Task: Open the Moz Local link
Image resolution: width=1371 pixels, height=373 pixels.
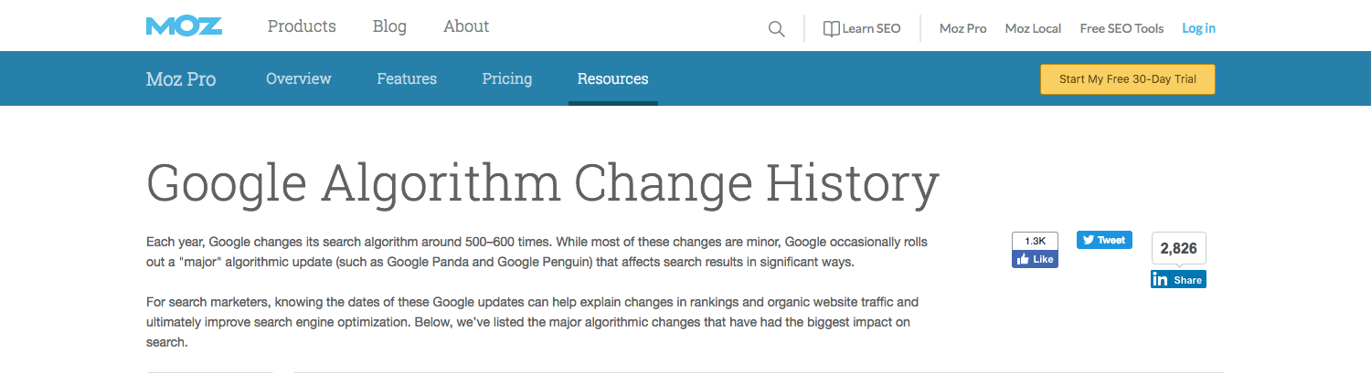Action: (x=1033, y=28)
